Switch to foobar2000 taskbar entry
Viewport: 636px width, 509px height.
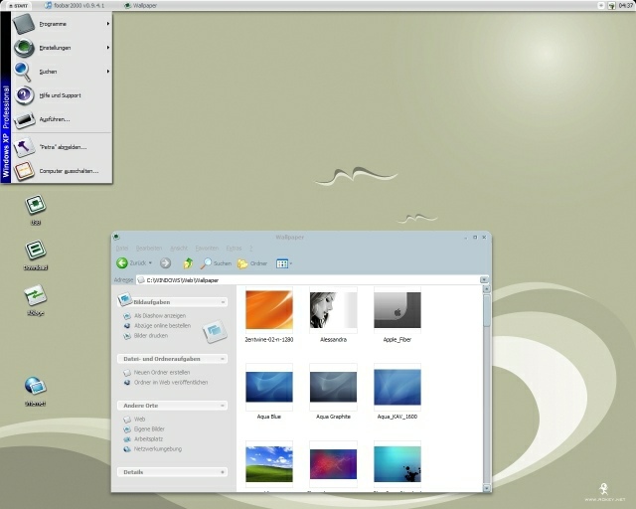[x=75, y=6]
